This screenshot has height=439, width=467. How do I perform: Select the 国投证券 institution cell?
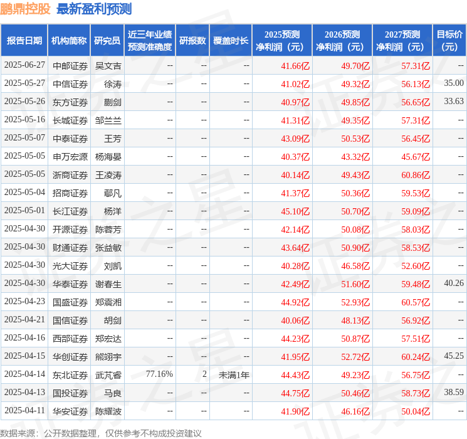click(x=70, y=393)
